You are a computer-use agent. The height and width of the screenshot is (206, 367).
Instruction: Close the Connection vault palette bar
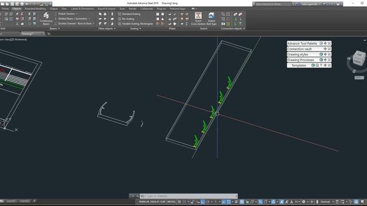tap(329, 49)
